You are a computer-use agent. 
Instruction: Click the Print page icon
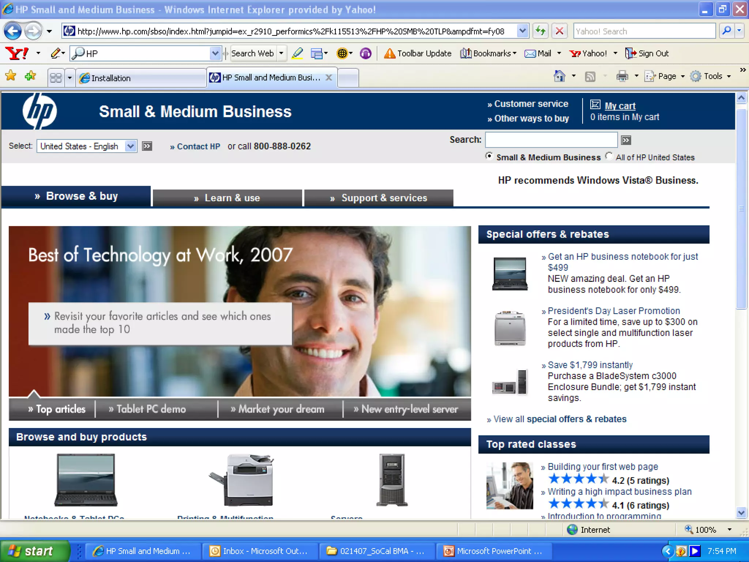click(622, 76)
